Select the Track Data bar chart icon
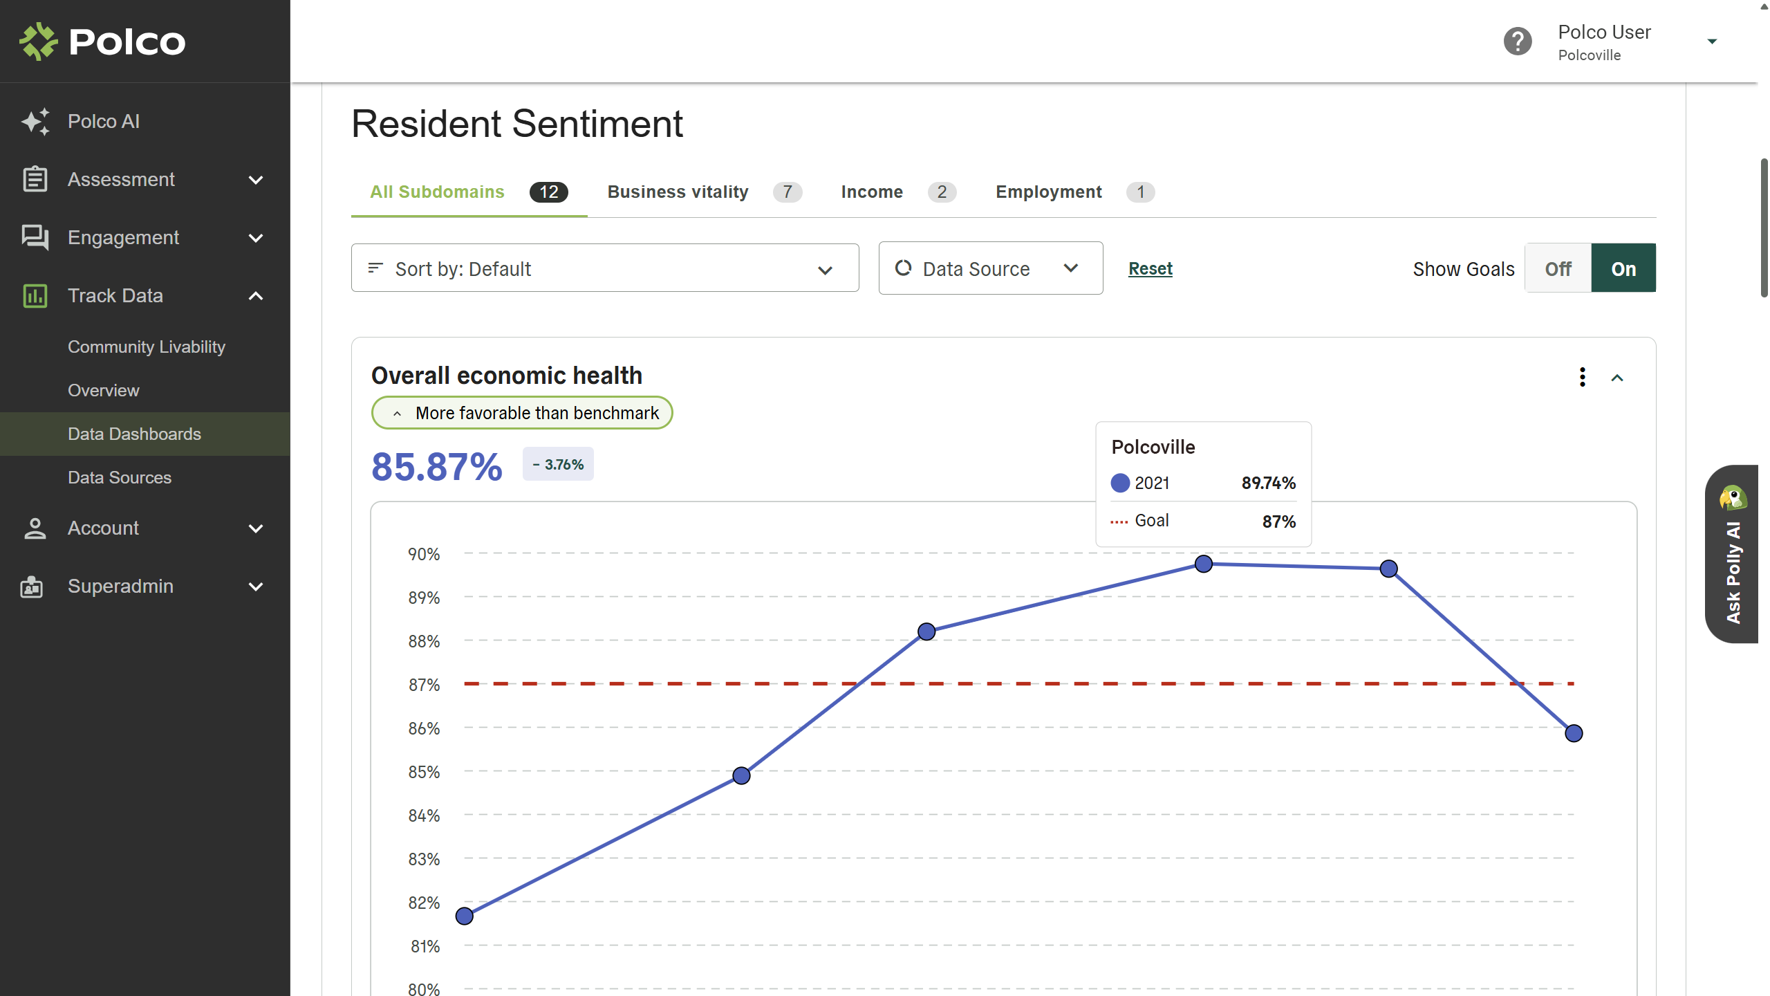The height and width of the screenshot is (996, 1770). coord(35,295)
